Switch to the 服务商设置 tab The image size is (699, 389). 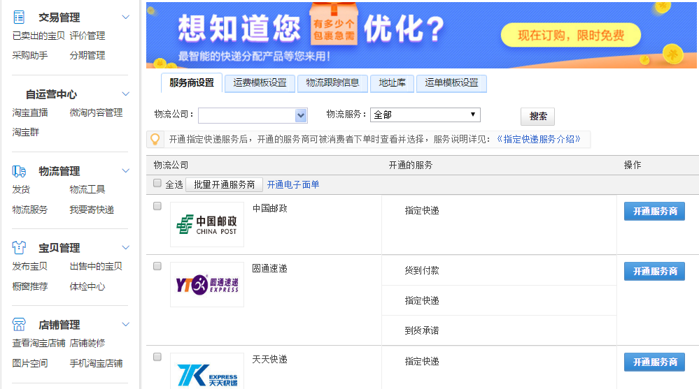pos(192,83)
